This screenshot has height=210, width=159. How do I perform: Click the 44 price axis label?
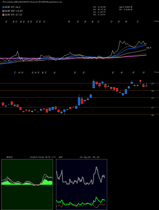(152, 115)
